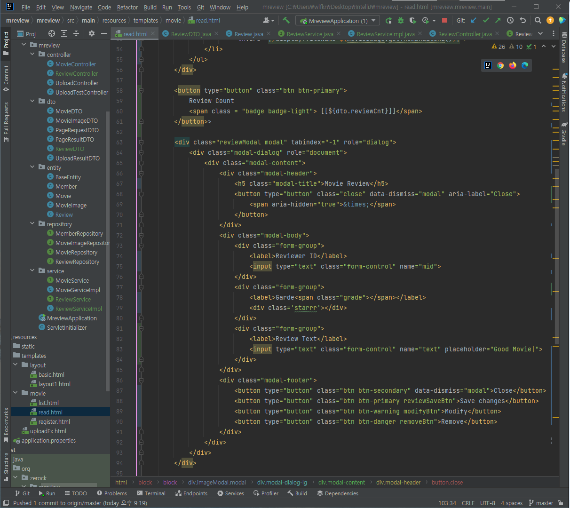Open application.properties in project tree

[48, 440]
